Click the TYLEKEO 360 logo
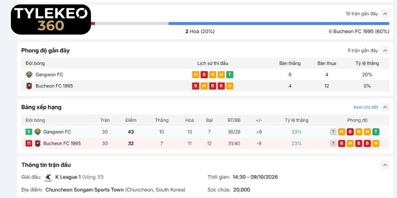This screenshot has height=198, width=397. click(51, 19)
